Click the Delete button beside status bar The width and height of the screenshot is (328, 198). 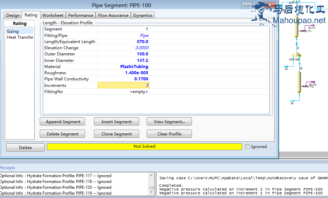25,147
